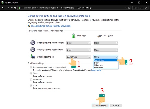Screen dimensions: 150x109
Task: Open power button Plugged in dropdown
Action: pos(106,43)
